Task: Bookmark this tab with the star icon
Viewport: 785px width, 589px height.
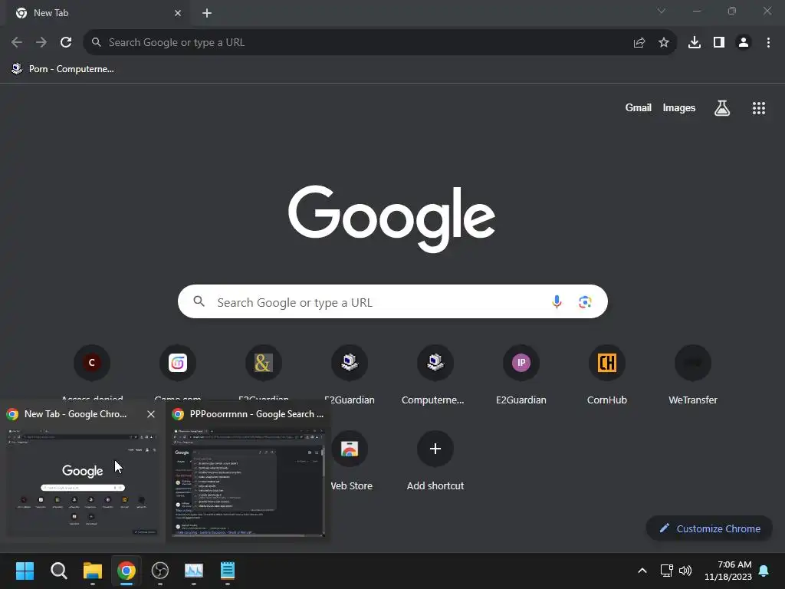Action: [664, 43]
